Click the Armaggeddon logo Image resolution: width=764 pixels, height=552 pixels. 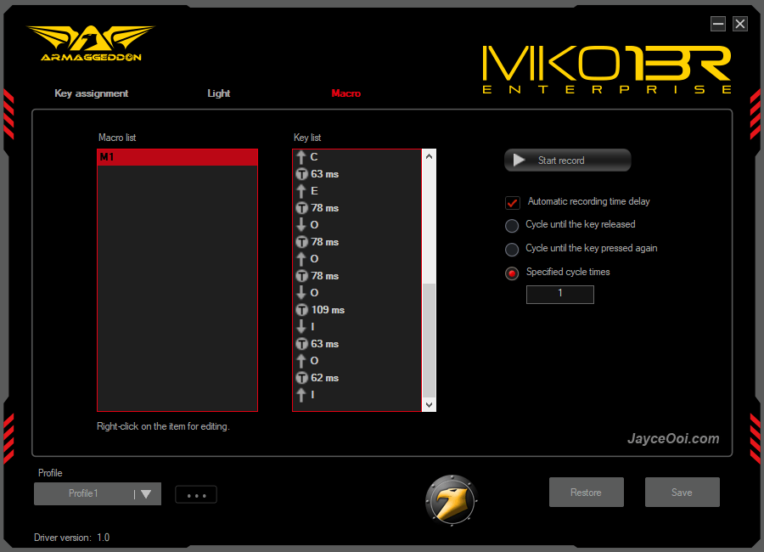[x=91, y=44]
